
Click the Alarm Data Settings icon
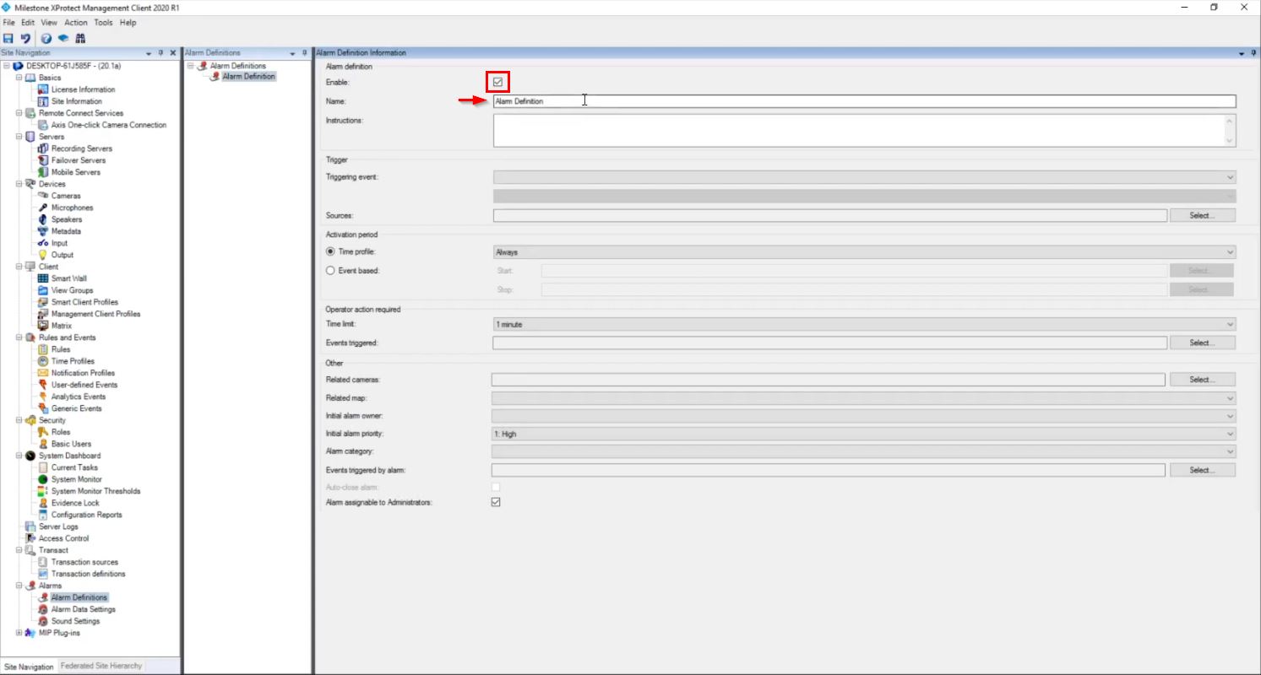[44, 609]
